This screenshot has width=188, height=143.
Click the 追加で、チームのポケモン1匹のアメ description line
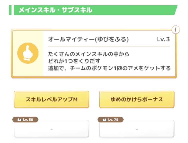click(109, 68)
